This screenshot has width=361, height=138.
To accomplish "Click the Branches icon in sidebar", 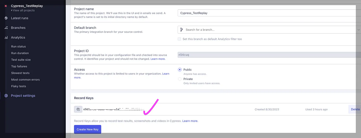I will click(x=6, y=28).
